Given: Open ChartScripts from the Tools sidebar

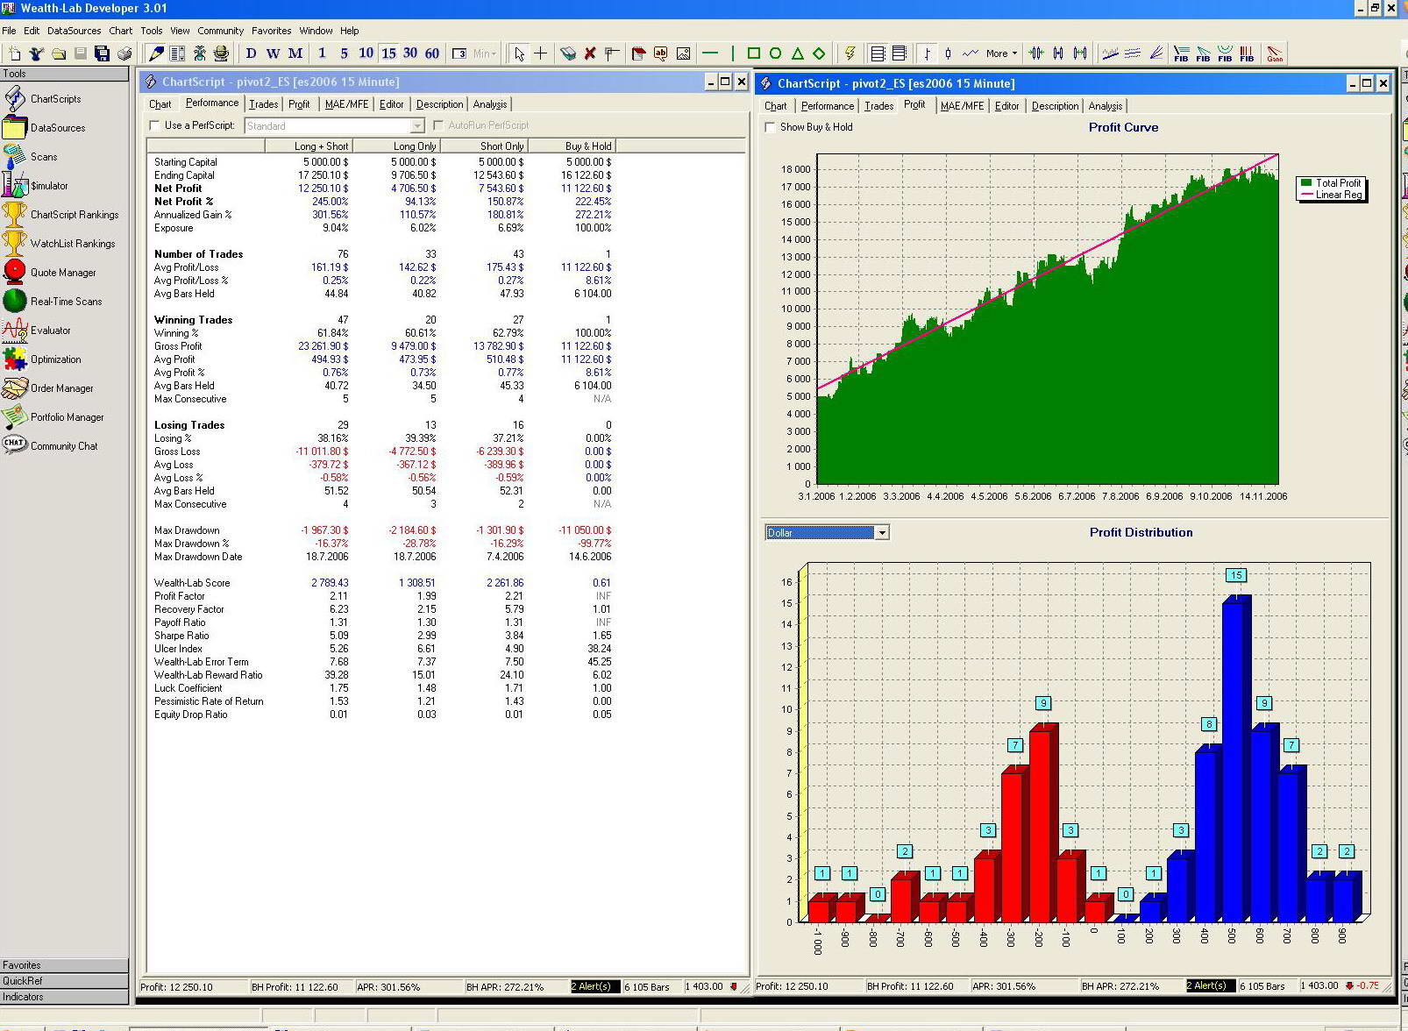Looking at the screenshot, I should (x=54, y=99).
